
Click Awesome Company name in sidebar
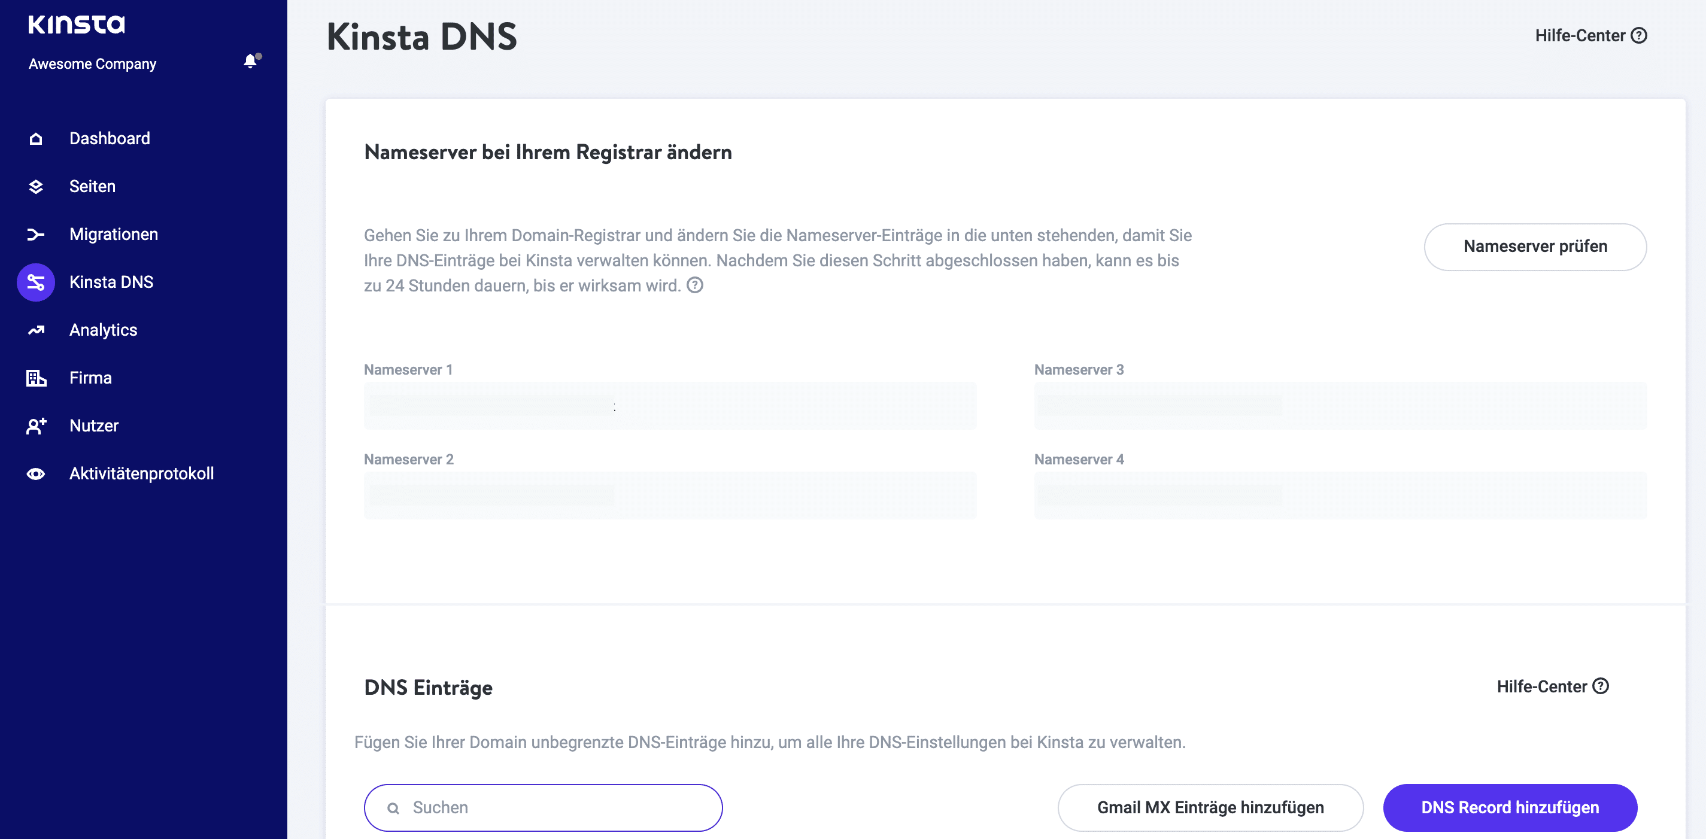click(x=93, y=63)
